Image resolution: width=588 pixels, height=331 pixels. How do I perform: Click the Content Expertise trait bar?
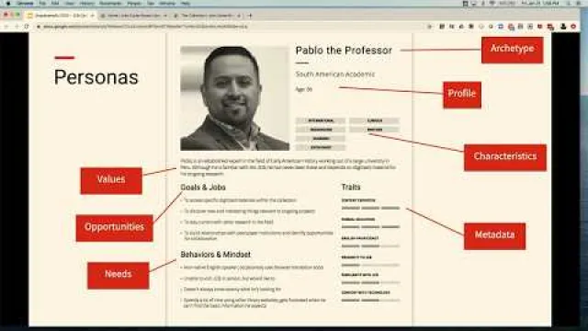tap(370, 208)
